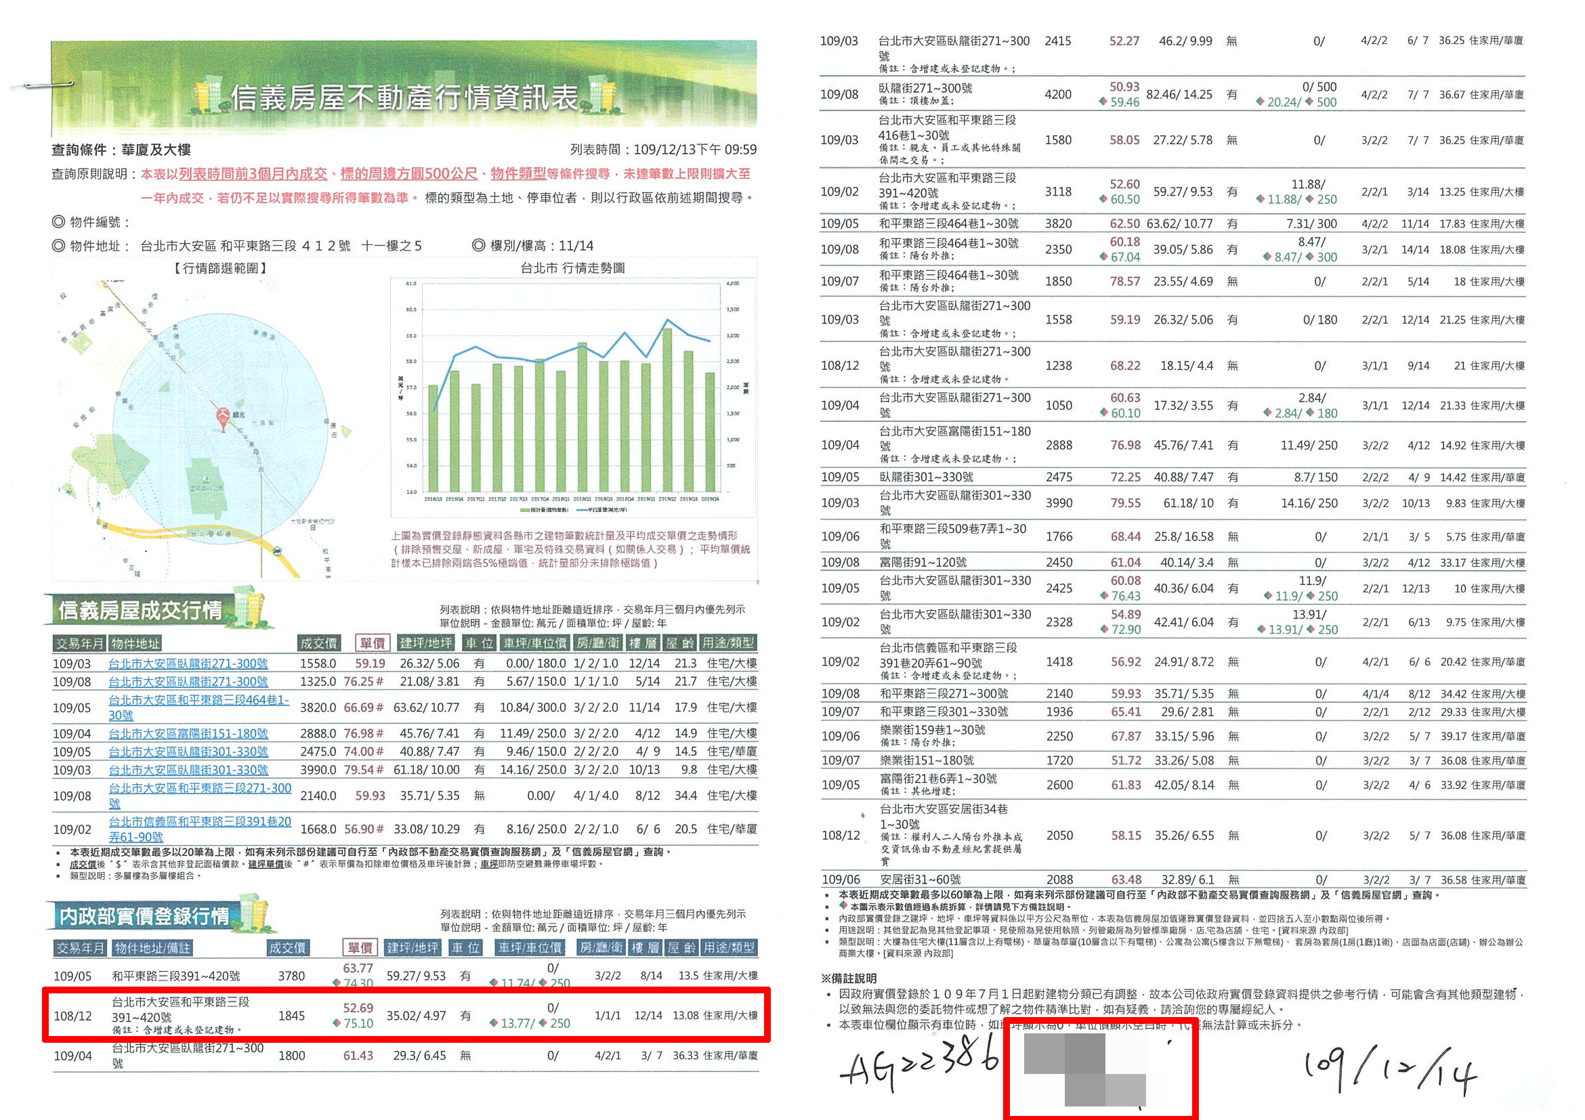Select the 查詢條件：華廈及大樓 text
1585x1120 pixels.
[121, 149]
